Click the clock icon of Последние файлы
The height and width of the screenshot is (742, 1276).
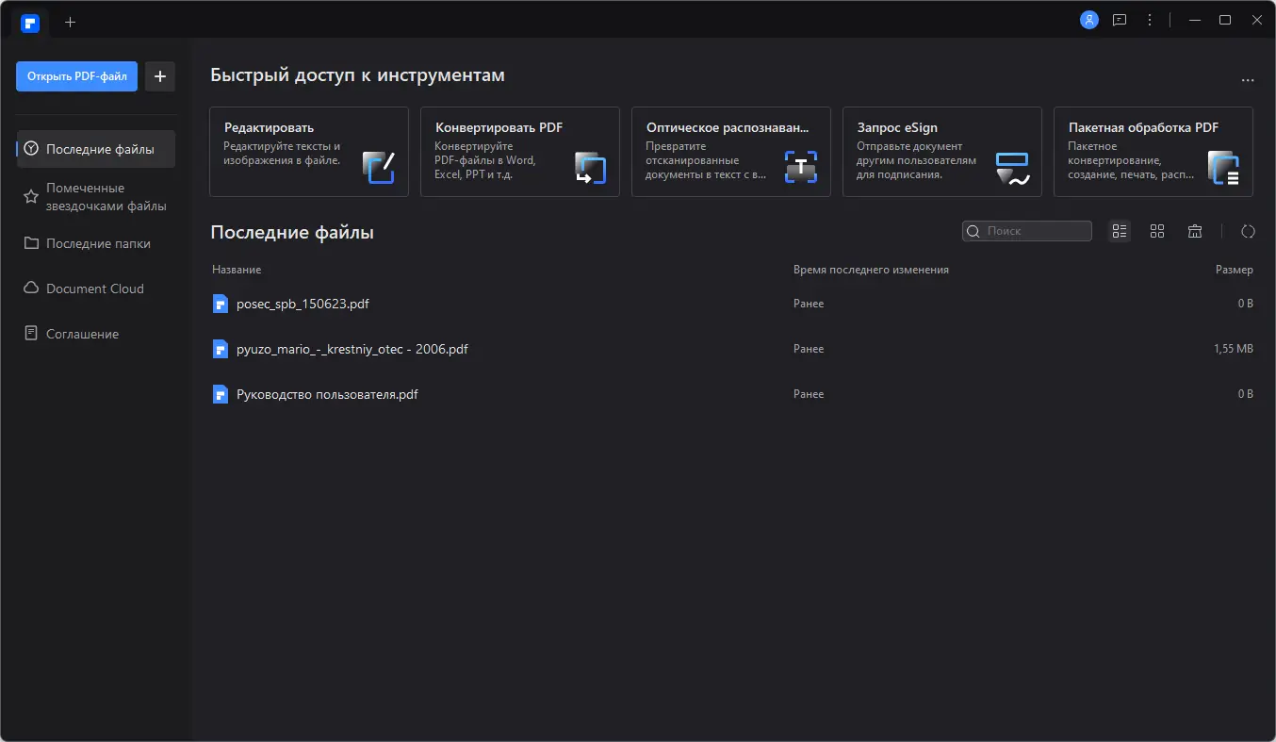coord(31,149)
